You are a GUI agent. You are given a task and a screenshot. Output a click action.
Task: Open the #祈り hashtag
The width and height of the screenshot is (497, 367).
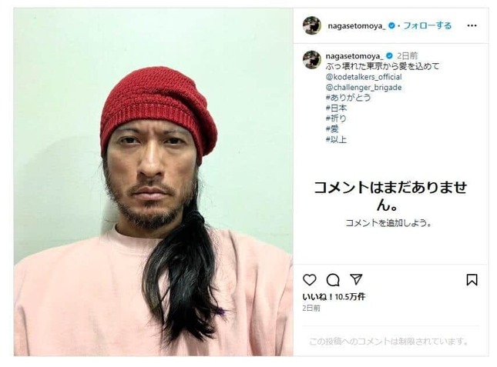[x=336, y=118]
